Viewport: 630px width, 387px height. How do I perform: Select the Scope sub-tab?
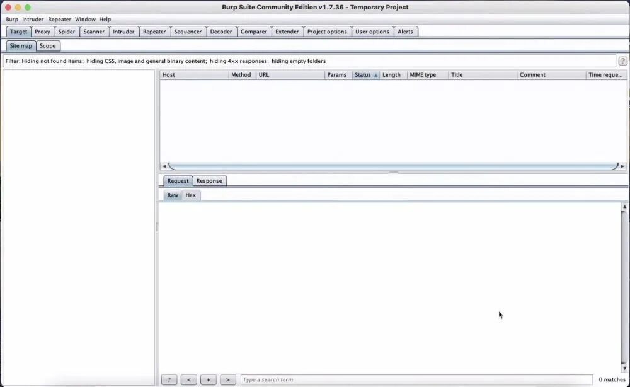coord(48,46)
